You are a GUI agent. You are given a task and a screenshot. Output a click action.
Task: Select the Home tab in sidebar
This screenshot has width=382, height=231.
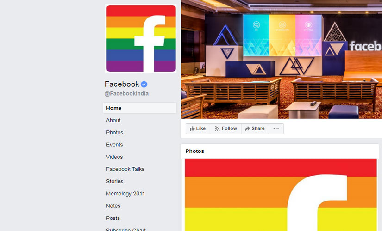[x=139, y=108]
